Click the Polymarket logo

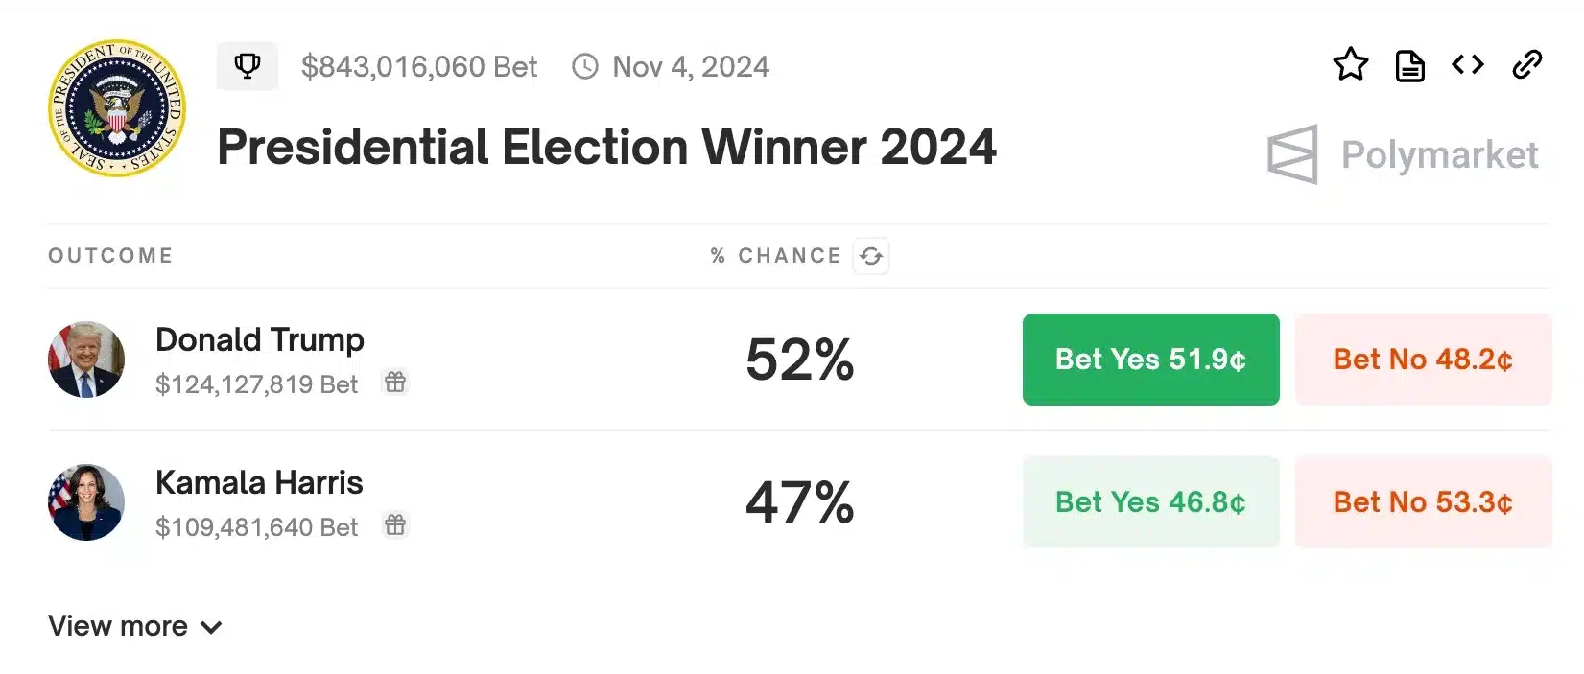(1403, 154)
